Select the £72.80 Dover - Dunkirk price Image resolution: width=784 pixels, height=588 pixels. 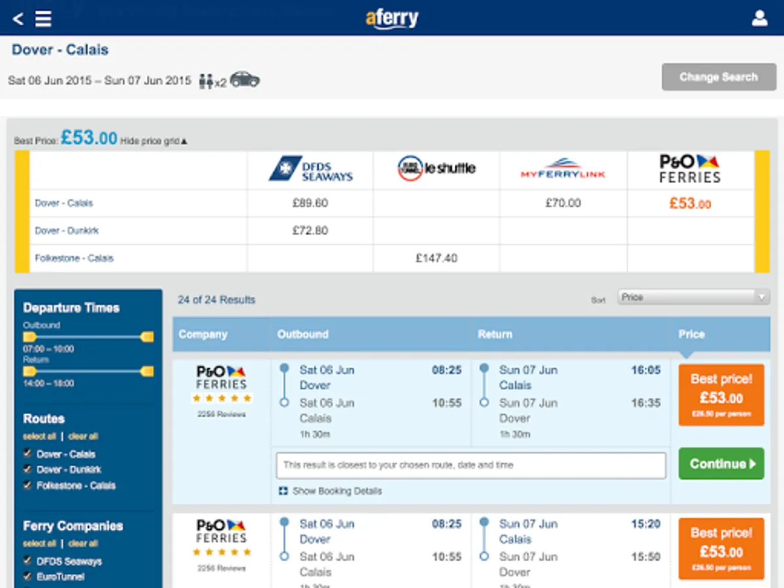(310, 231)
